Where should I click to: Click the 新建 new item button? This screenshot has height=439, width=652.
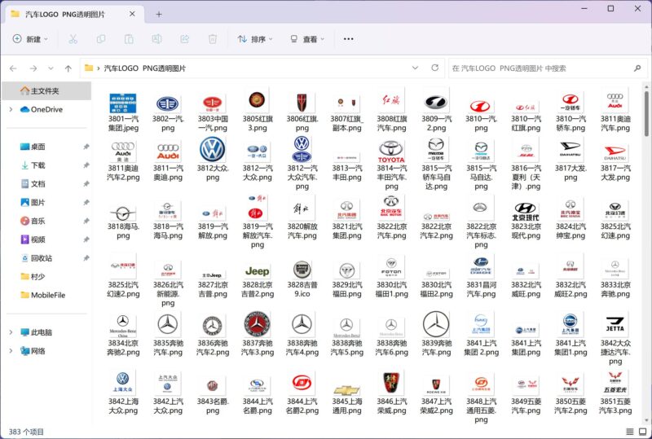tap(30, 39)
